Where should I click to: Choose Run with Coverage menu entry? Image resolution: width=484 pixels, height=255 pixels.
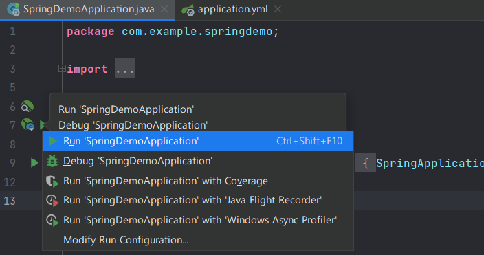pyautogui.click(x=197, y=181)
